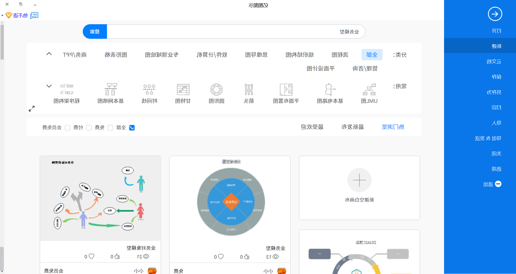Open the 业务对象模型 template thumbnail
Viewport: 516px width, 274px height.
(x=100, y=198)
